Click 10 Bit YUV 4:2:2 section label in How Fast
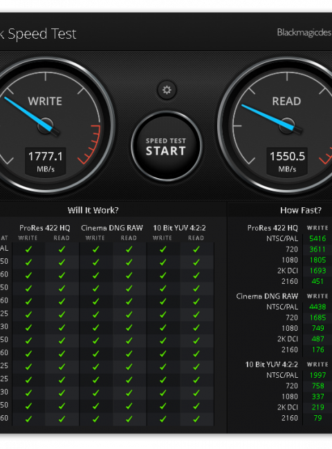This screenshot has height=449, width=332. [x=272, y=365]
